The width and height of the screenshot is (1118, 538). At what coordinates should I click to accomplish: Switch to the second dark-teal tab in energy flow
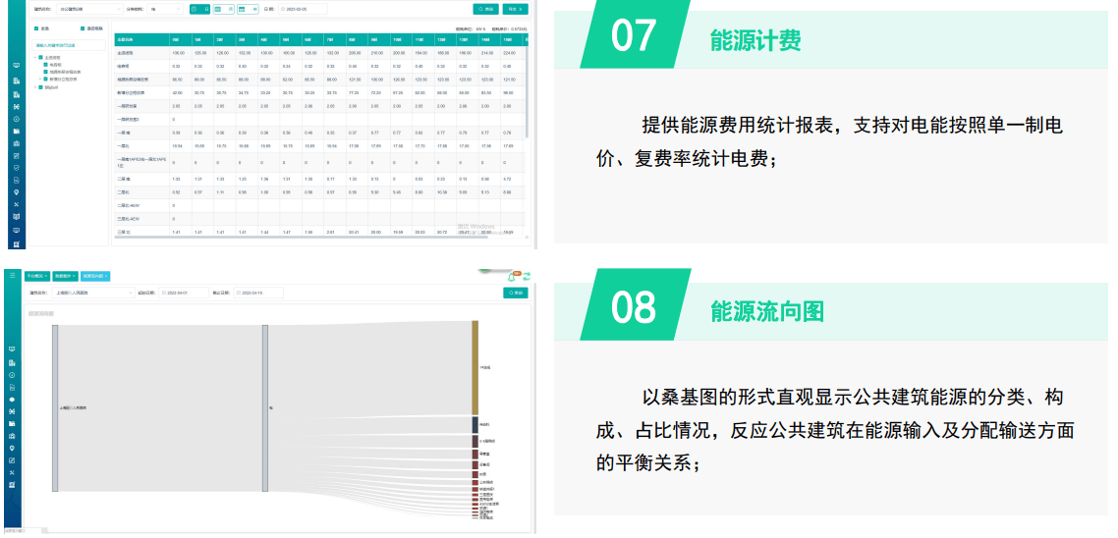64,276
